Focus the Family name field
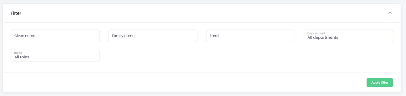Image resolution: width=406 pixels, height=96 pixels. point(153,36)
